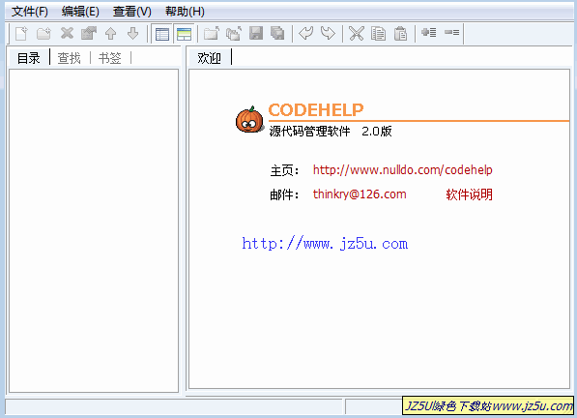Click the new document toolbar icon
This screenshot has height=418, width=577.
[x=21, y=34]
